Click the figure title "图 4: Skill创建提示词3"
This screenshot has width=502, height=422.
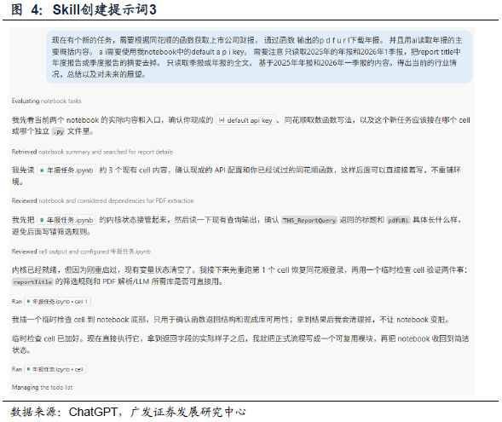(84, 9)
